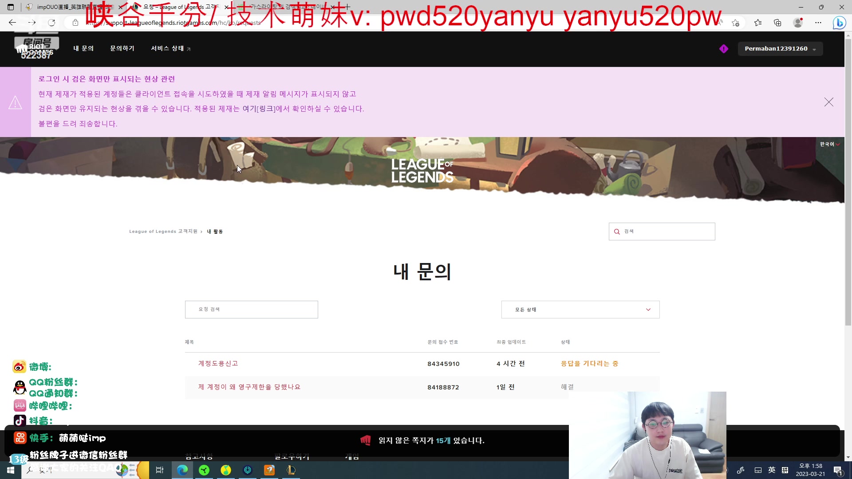Image resolution: width=852 pixels, height=479 pixels.
Task: Open the Bilibili sidebar icon
Action: click(x=19, y=405)
